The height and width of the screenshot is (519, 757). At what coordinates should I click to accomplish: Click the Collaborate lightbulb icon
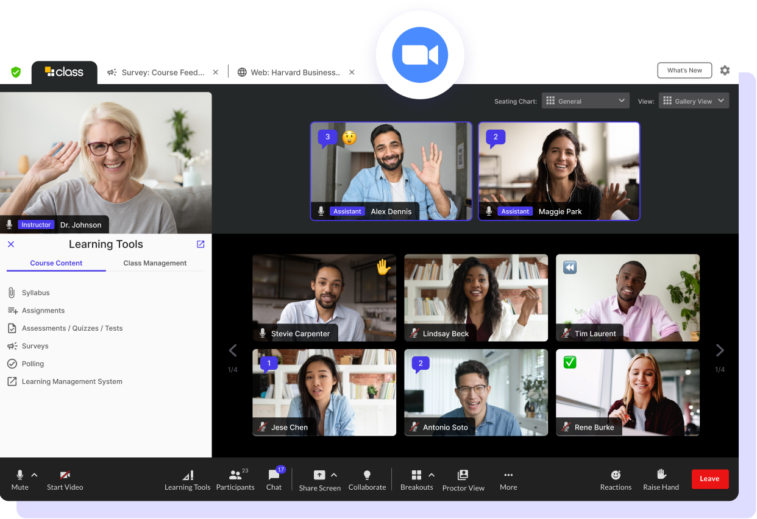[367, 475]
